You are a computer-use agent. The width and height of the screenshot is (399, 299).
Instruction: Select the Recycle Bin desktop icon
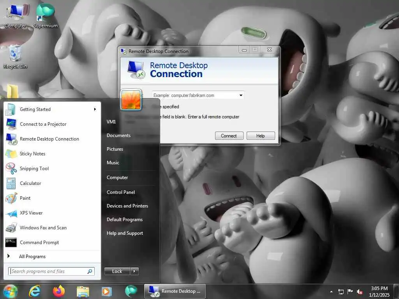[x=15, y=56]
